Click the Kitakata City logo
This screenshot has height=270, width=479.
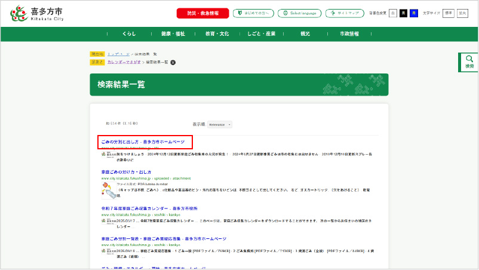coord(37,13)
